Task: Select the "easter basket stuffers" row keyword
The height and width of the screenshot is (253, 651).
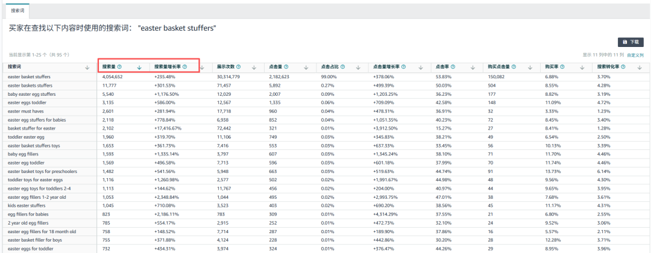Action: (x=29, y=77)
